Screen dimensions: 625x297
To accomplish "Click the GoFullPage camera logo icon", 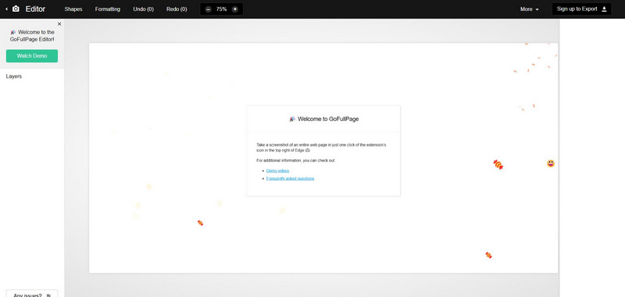I will [x=16, y=9].
